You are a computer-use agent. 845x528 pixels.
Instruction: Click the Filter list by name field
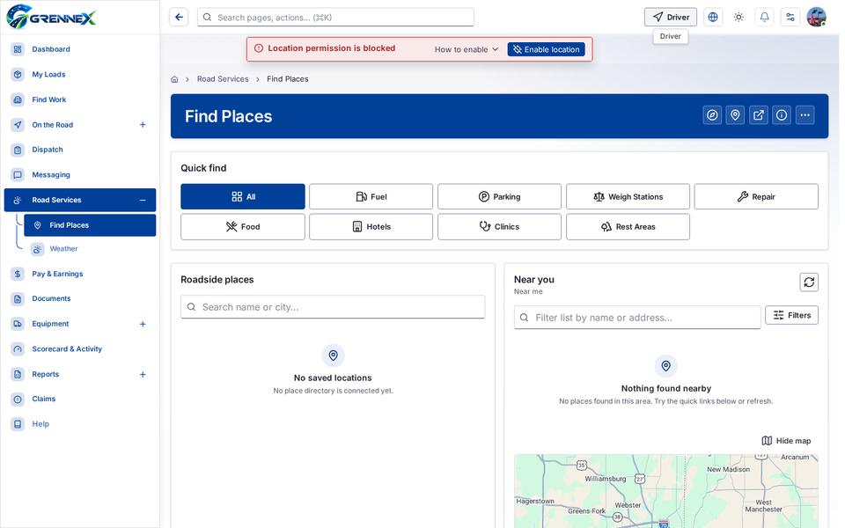click(x=637, y=318)
